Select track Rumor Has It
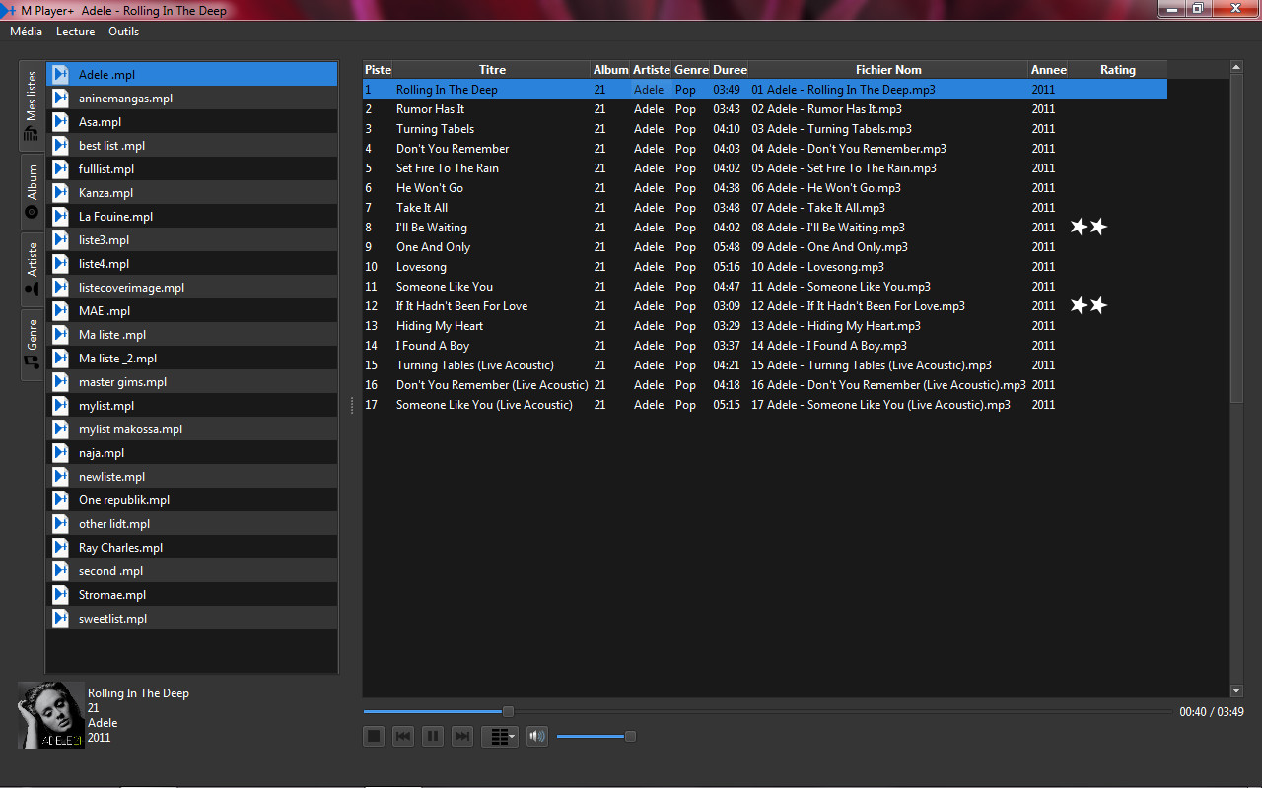This screenshot has height=788, width=1262. (765, 109)
